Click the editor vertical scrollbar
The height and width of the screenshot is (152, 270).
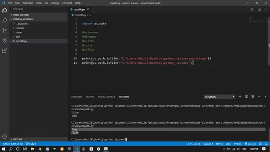coord(269,41)
